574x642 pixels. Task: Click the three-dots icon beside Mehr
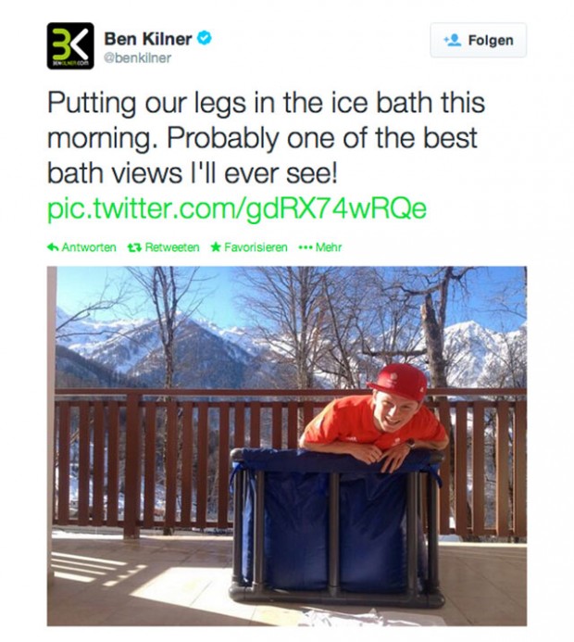click(305, 247)
